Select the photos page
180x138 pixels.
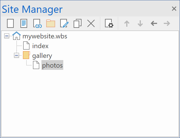[x=52, y=65]
